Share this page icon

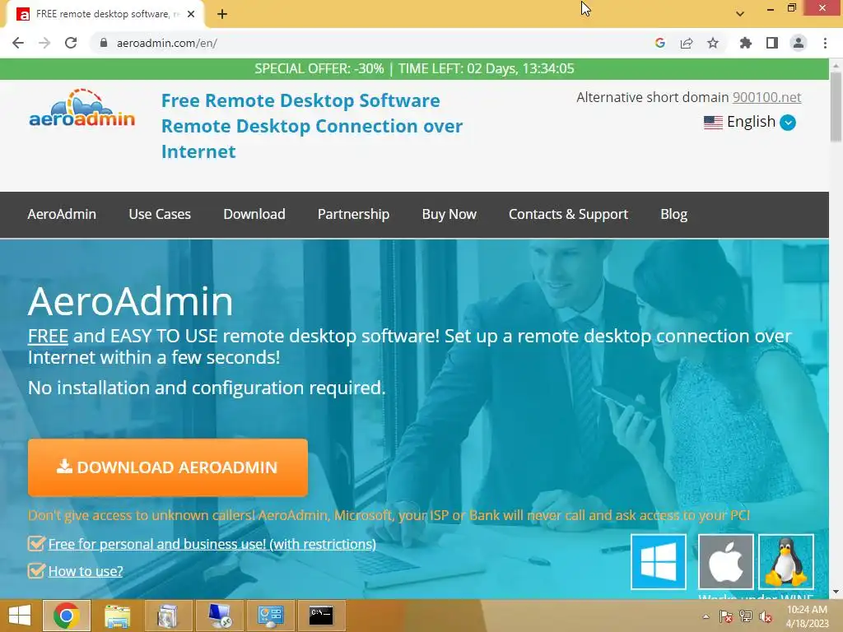(687, 43)
